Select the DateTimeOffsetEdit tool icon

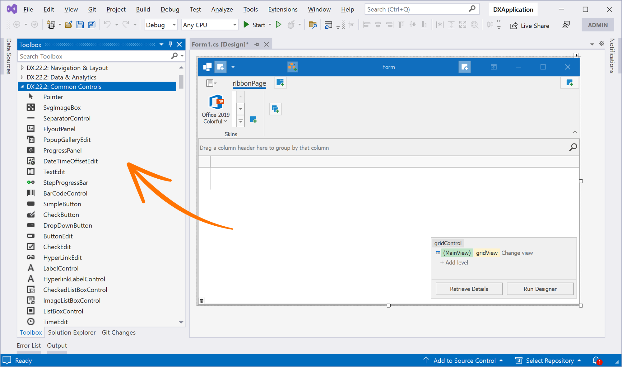(31, 161)
